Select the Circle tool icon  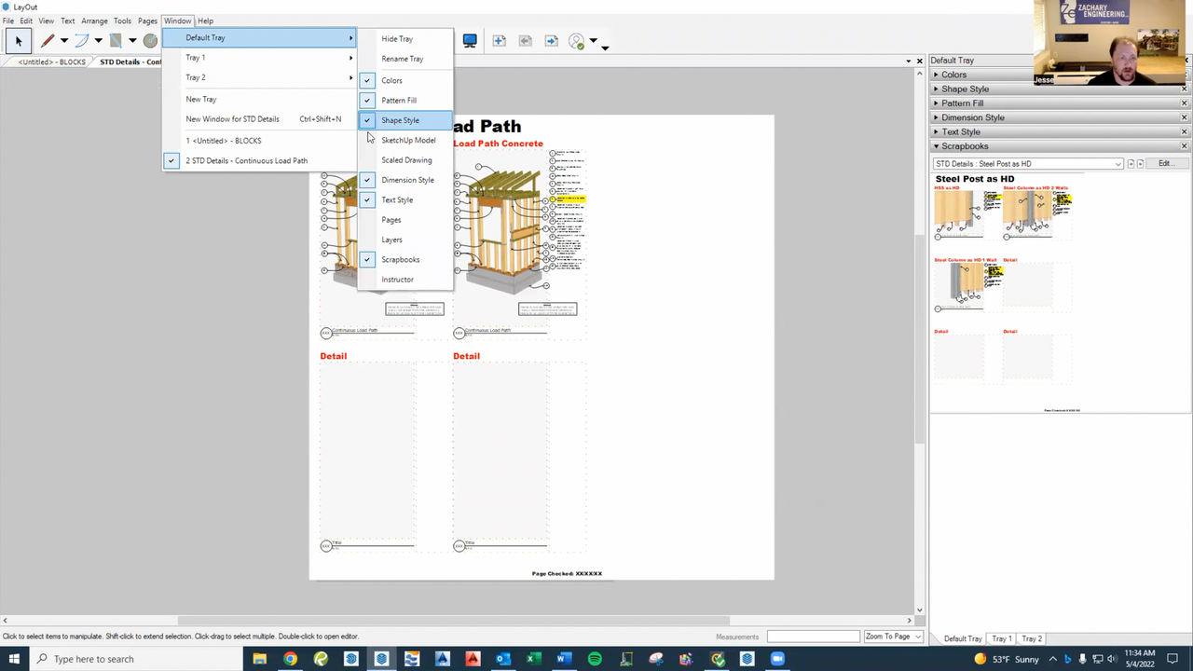[x=150, y=41]
